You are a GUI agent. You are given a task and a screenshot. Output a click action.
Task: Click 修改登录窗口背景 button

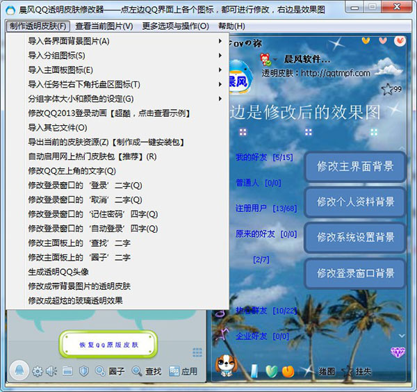tap(355, 273)
